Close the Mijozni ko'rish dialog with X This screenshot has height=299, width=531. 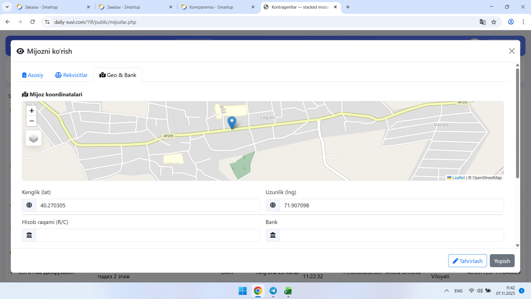pyautogui.click(x=512, y=51)
